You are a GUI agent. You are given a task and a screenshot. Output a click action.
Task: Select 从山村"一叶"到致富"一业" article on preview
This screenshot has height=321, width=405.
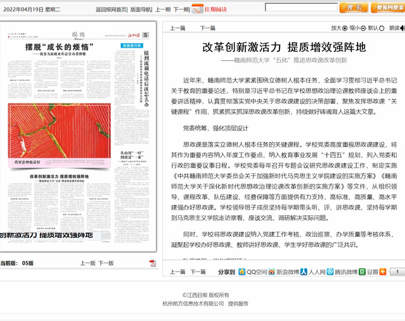[x=132, y=155]
